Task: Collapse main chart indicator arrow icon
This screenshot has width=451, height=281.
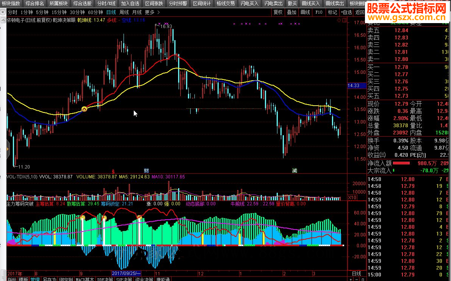Action: click(x=3, y=20)
